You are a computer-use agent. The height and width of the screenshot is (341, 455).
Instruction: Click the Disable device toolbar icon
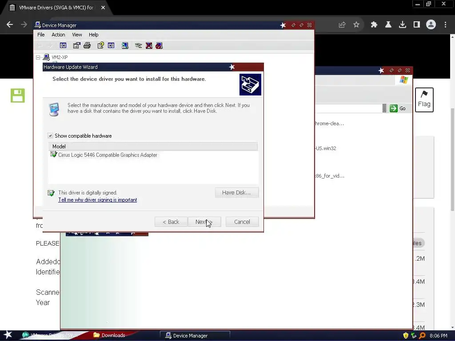point(159,46)
